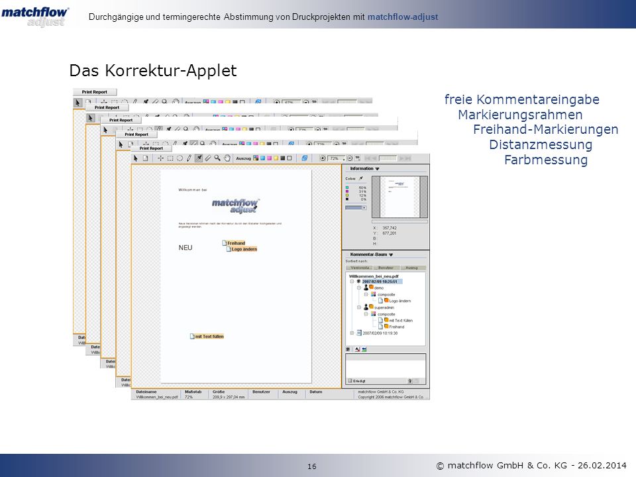Show the white paper separation swatch
The height and width of the screenshot is (477, 636).
click(x=290, y=158)
